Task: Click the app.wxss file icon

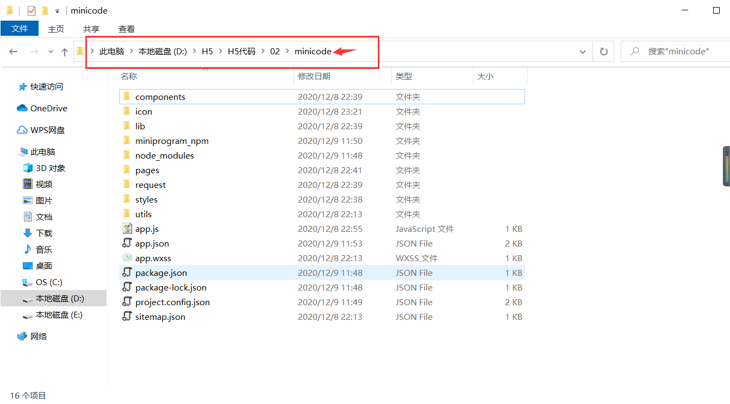Action: [127, 258]
